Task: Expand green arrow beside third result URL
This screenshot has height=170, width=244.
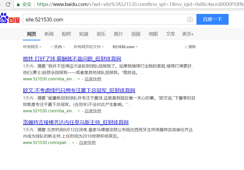Action: pos(73,143)
